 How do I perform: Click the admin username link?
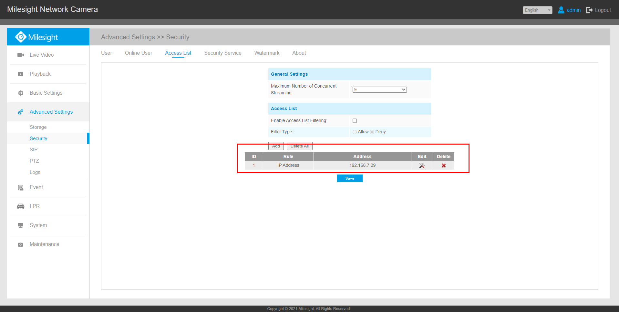(x=573, y=10)
